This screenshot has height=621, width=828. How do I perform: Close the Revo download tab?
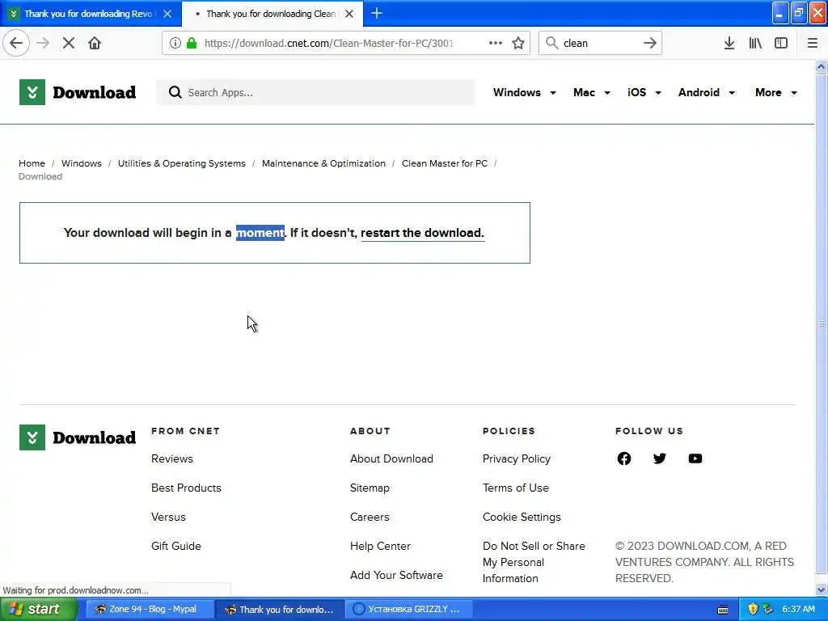(167, 14)
